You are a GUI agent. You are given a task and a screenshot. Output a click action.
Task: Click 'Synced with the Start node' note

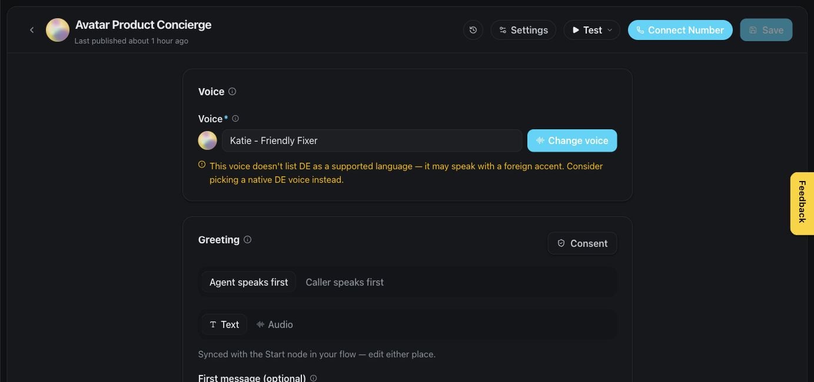[x=317, y=354]
